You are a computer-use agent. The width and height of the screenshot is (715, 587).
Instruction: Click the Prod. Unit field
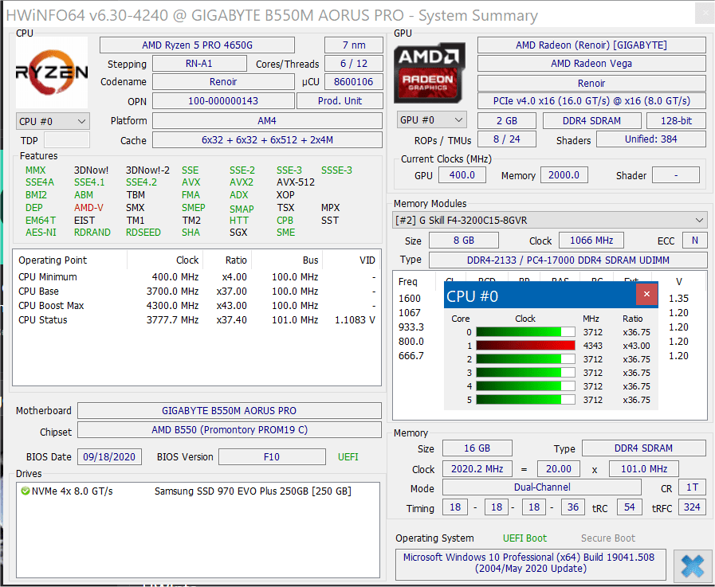[x=340, y=100]
